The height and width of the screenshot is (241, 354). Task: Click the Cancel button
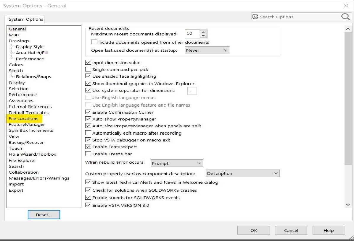pyautogui.click(x=291, y=230)
